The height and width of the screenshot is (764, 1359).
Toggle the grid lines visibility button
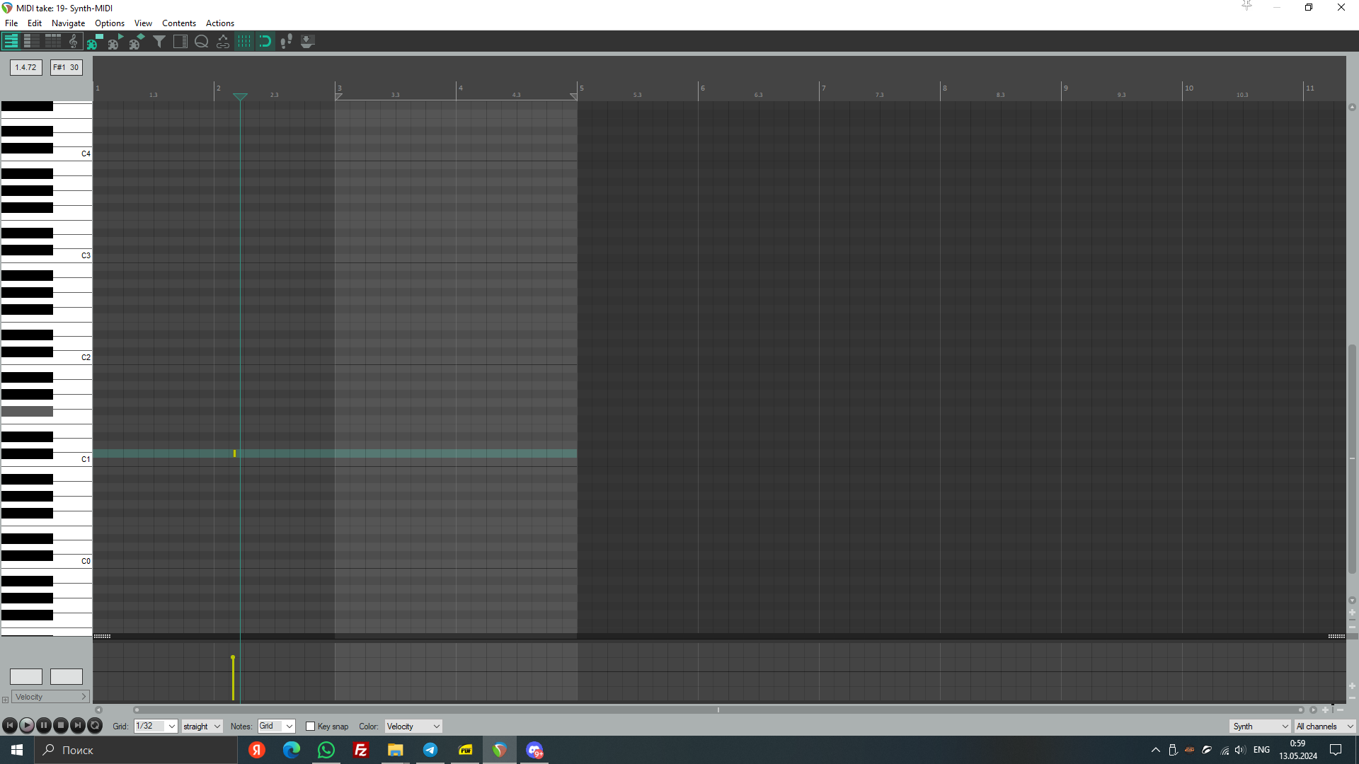click(x=244, y=41)
